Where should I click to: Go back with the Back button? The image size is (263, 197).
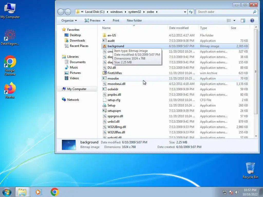61,12
